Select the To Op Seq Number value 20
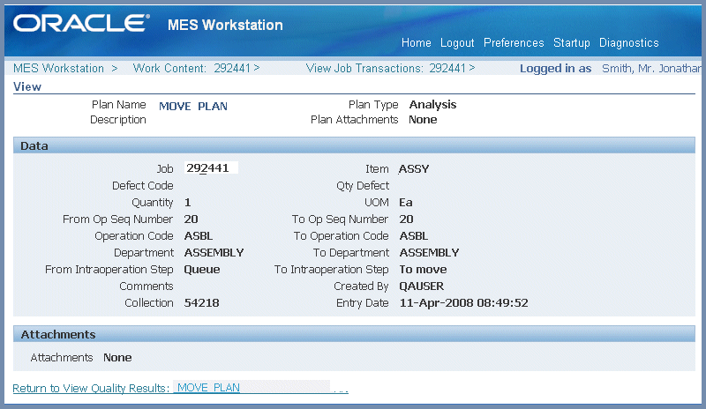 tap(406, 219)
